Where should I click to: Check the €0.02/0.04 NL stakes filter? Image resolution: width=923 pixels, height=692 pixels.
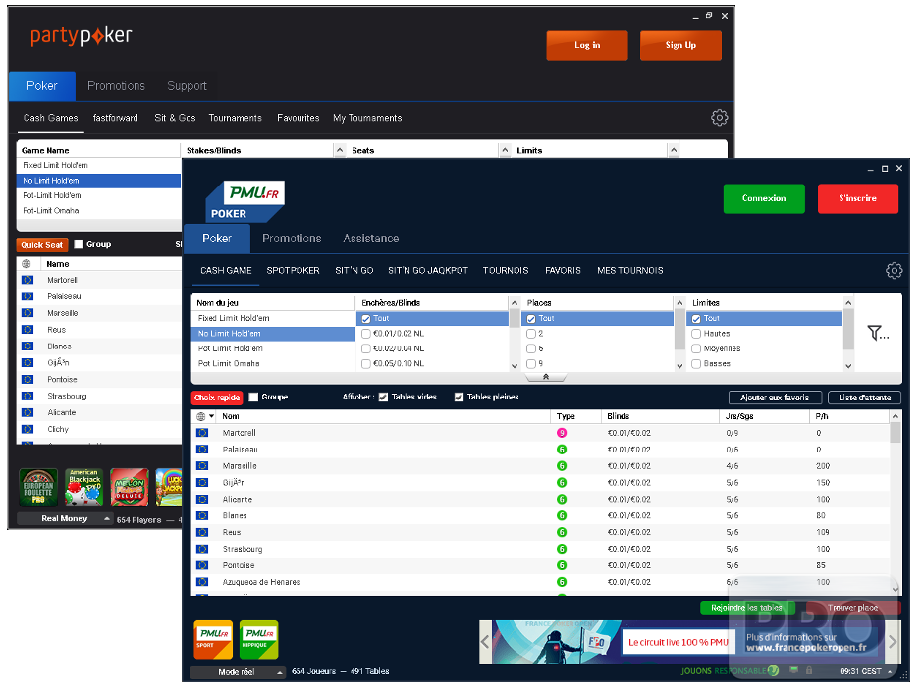pyautogui.click(x=366, y=348)
